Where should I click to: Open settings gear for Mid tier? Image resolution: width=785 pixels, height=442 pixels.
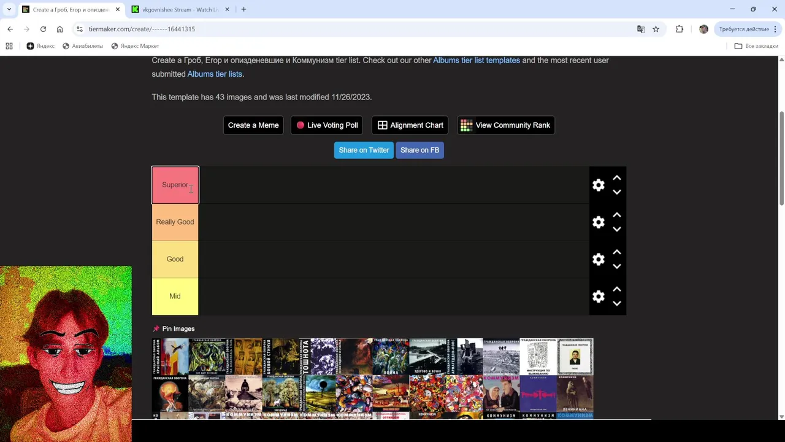point(599,297)
